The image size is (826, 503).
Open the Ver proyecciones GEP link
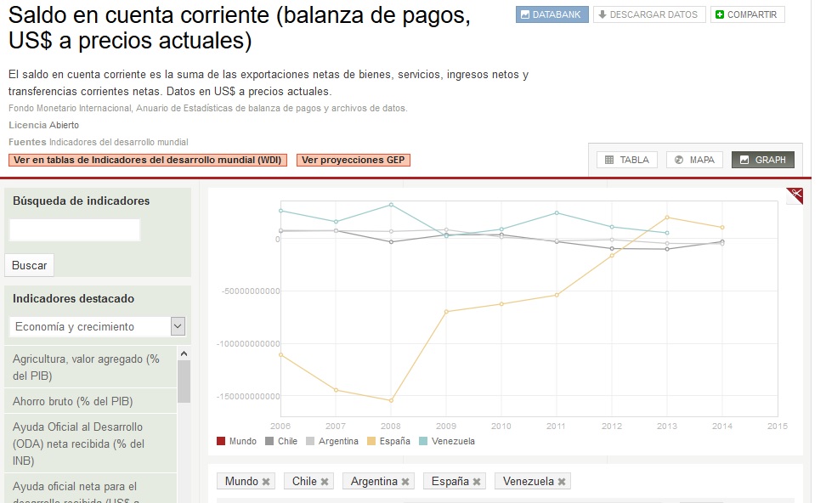(x=353, y=160)
